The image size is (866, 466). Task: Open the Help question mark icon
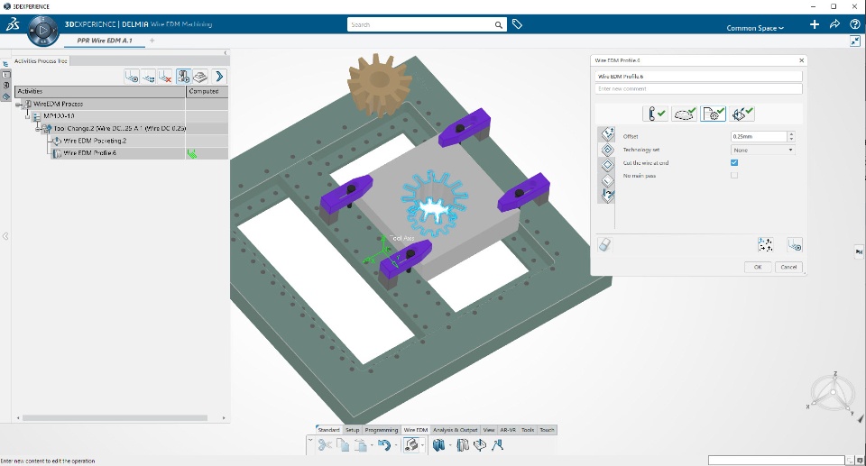(x=855, y=24)
